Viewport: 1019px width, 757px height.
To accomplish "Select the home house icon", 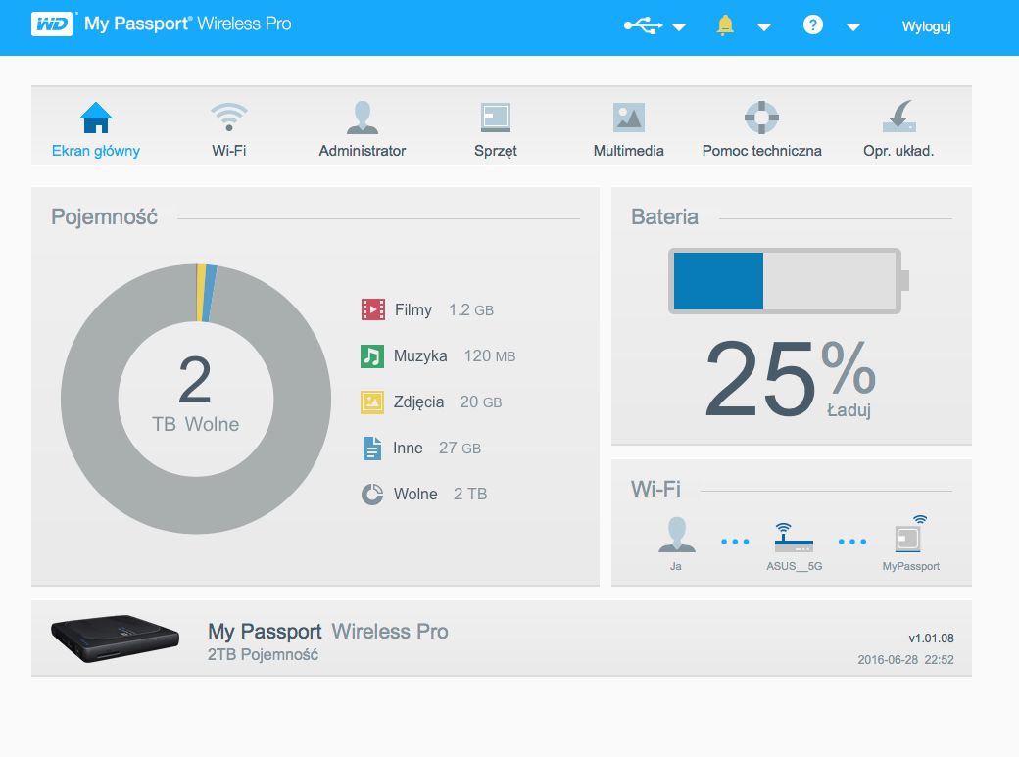I will [96, 118].
